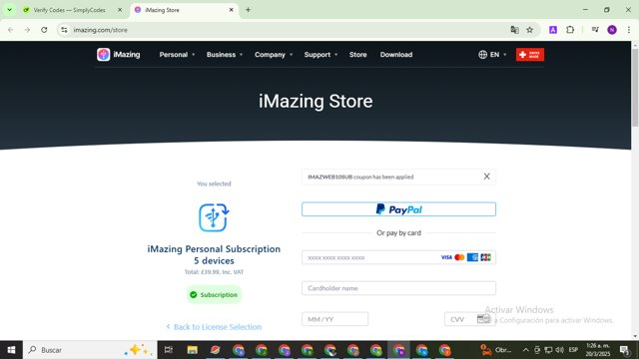The width and height of the screenshot is (639, 359).
Task: Expand the Business menu
Action: click(x=225, y=55)
